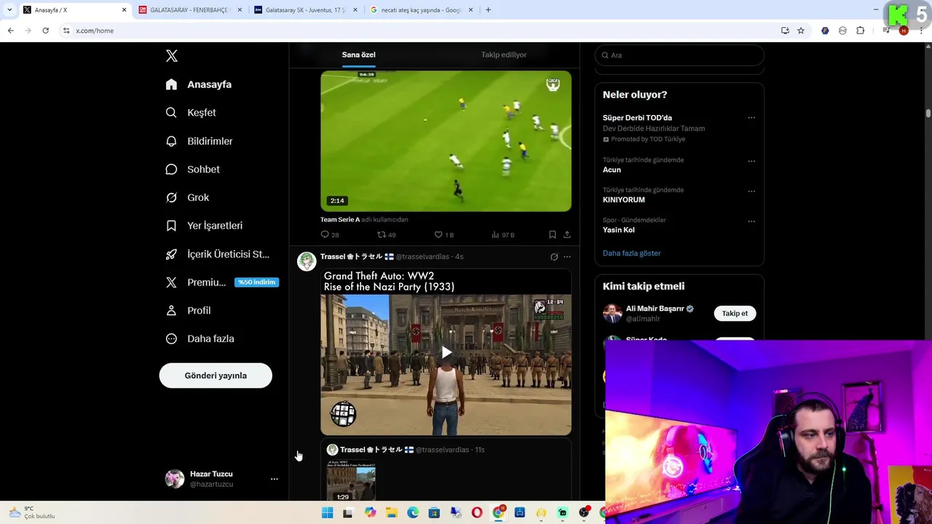
Task: Click the Ara search field
Action: [679, 55]
